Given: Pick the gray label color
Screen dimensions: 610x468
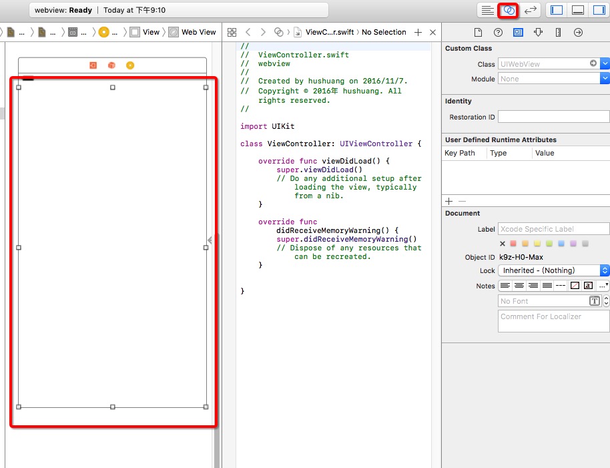Looking at the screenshot, I should click(585, 244).
